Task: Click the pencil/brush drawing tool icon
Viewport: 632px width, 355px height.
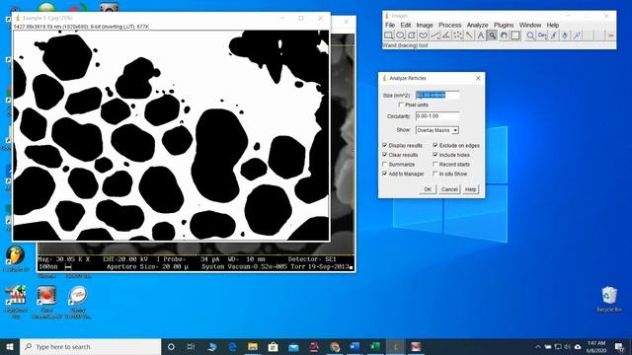Action: pos(554,35)
